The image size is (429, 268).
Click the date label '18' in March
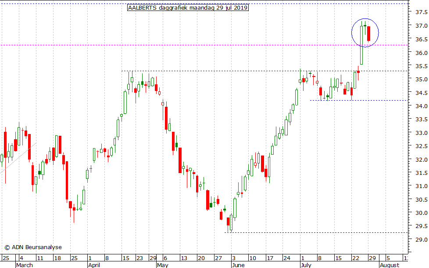[57, 258]
